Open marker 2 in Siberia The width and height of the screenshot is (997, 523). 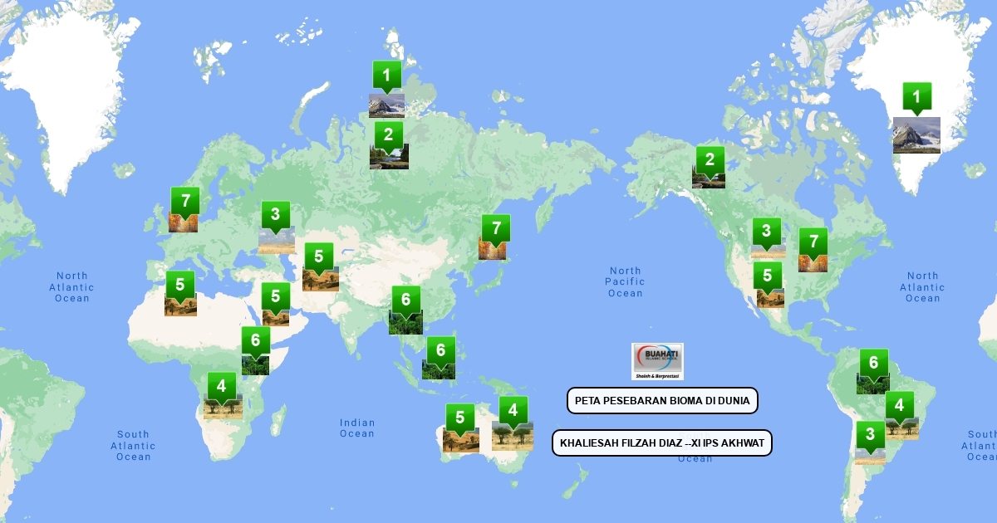coord(388,134)
